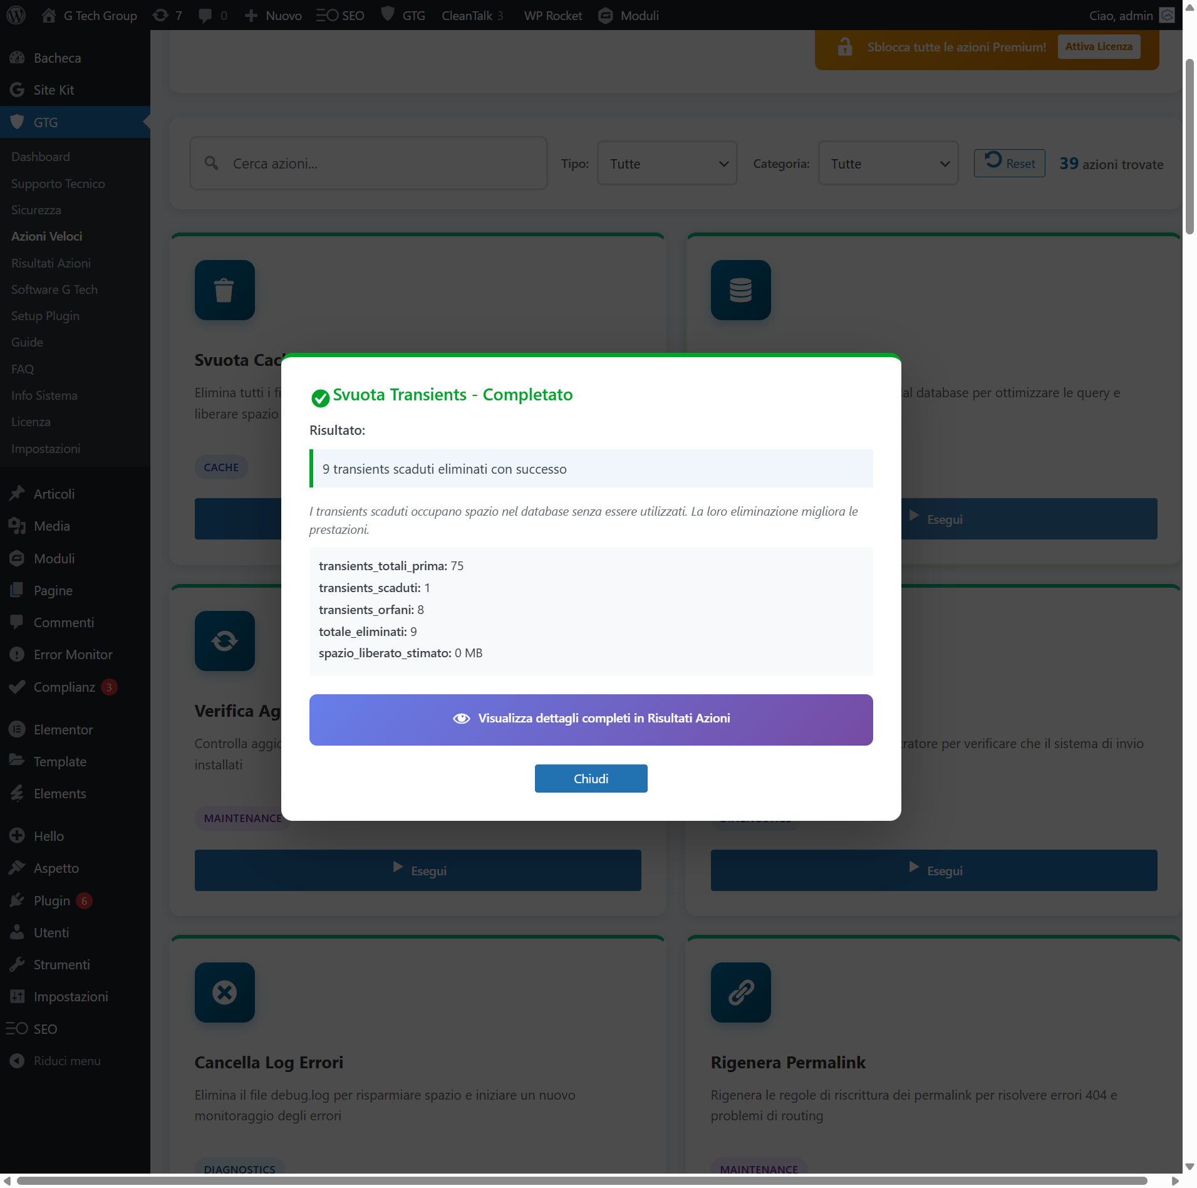Image resolution: width=1197 pixels, height=1188 pixels.
Task: Click the comments bubble icon in admin bar
Action: tap(205, 15)
